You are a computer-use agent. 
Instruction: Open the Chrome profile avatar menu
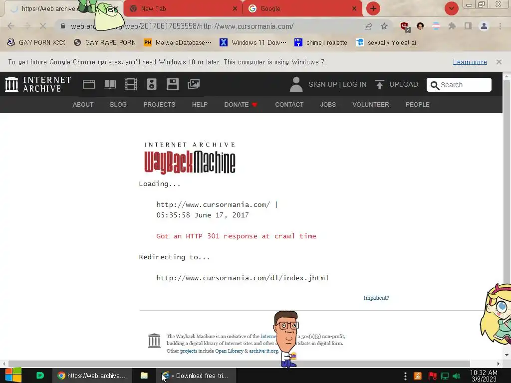tap(484, 26)
